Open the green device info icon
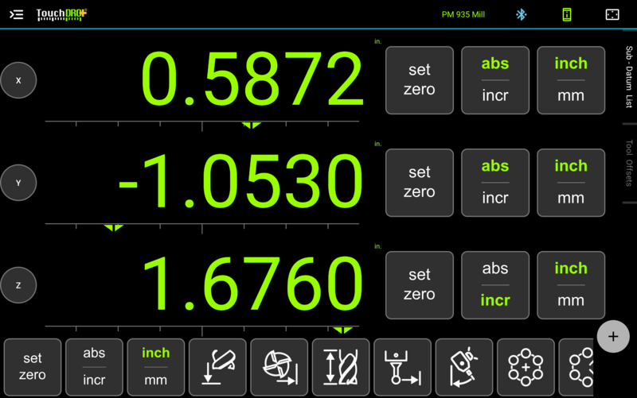This screenshot has height=398, width=637. click(x=567, y=14)
